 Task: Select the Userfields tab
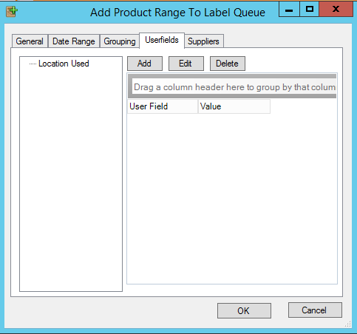click(162, 40)
